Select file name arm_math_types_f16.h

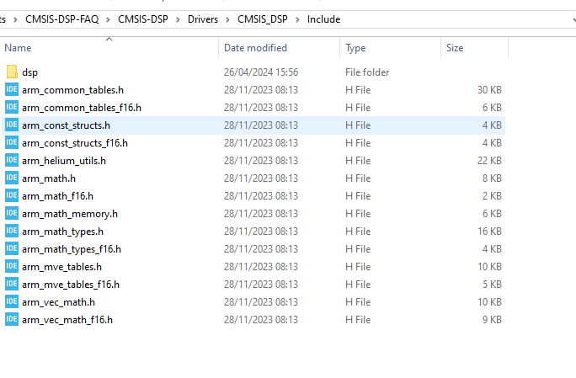click(x=72, y=249)
